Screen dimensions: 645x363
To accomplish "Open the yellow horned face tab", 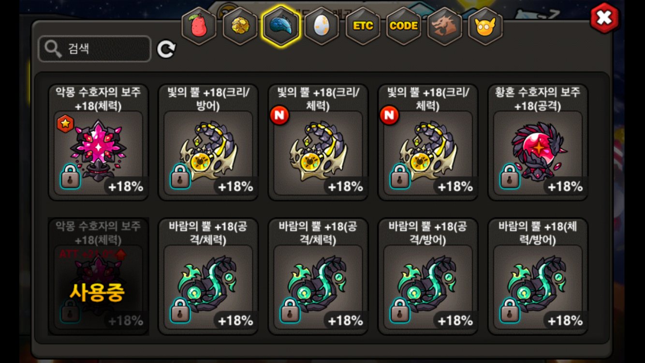I will tap(485, 26).
